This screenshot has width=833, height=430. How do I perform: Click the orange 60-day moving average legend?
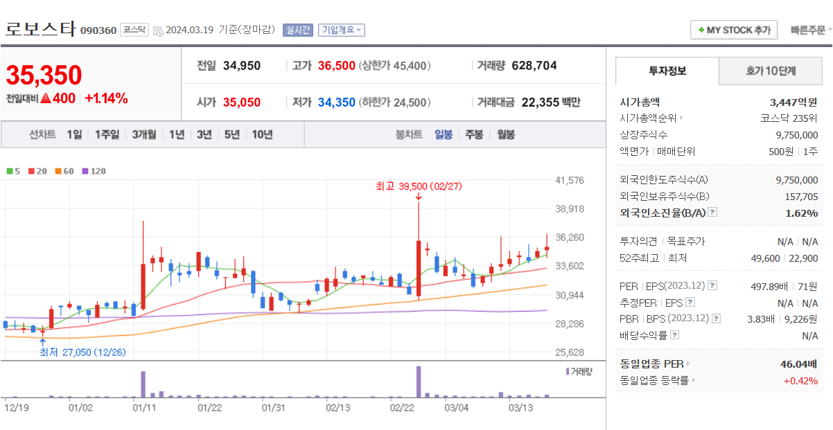64,170
